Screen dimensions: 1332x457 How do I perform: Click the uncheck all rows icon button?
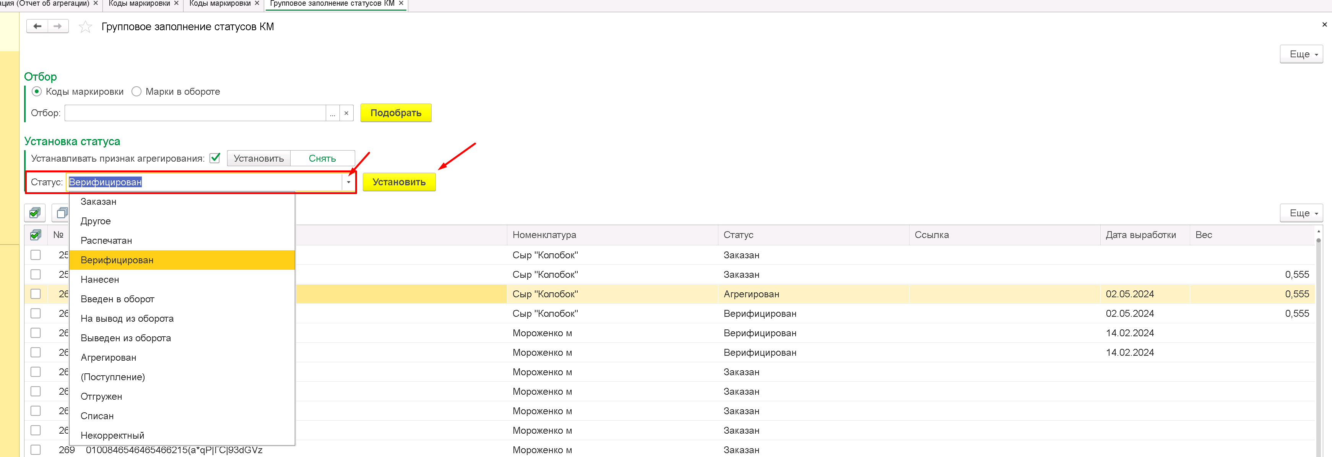tap(62, 213)
